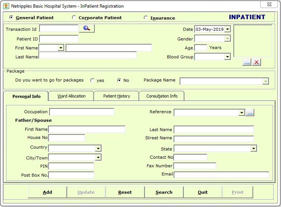This screenshot has height=207, width=281.
Task: Click the Reset button
Action: coord(125,192)
